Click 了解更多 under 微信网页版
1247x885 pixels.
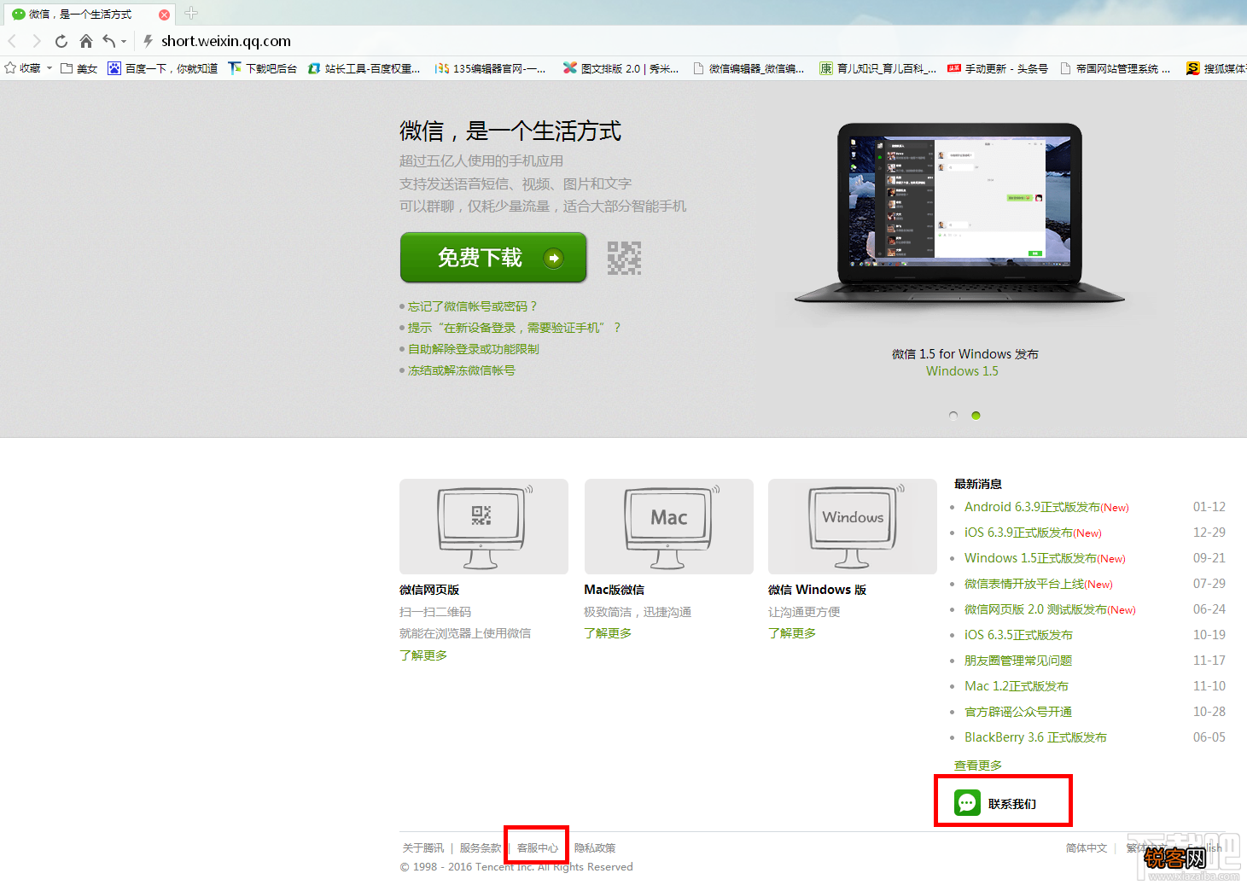pyautogui.click(x=423, y=655)
